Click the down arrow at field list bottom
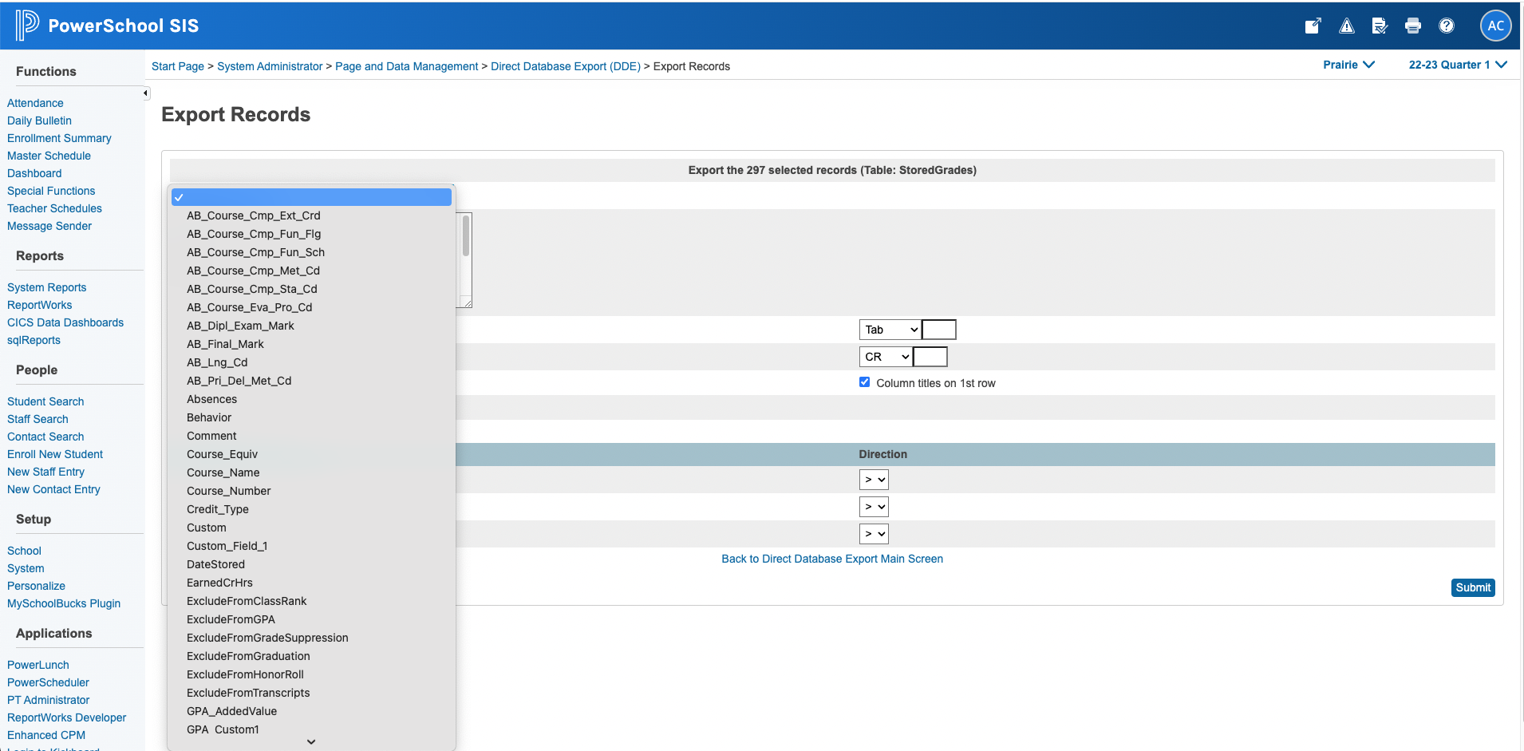1524x751 pixels. tap(311, 741)
